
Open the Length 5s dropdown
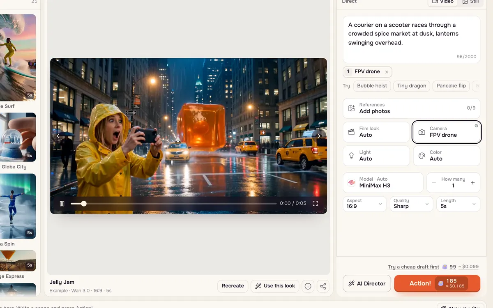click(x=458, y=204)
